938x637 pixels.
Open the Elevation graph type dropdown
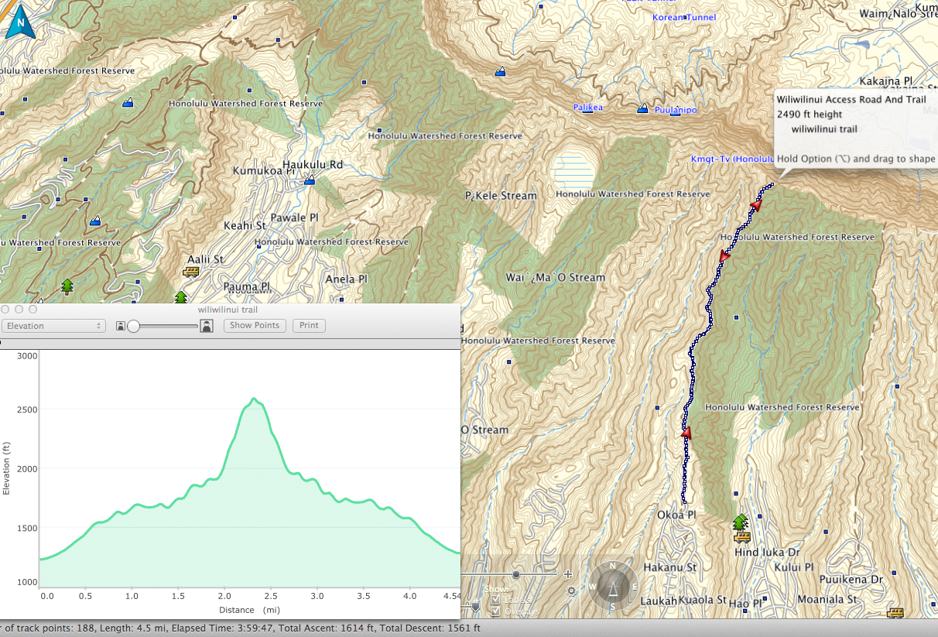coord(53,326)
